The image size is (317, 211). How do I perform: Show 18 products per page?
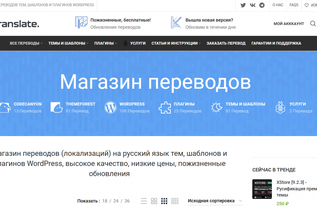(105, 201)
